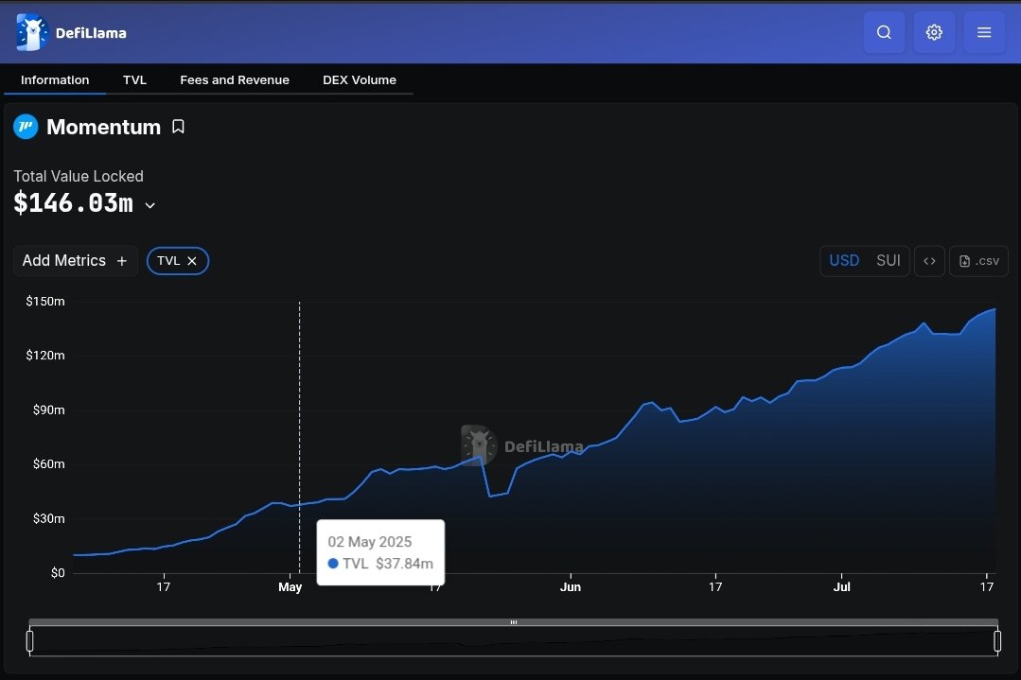Click the Momentum protocol logo
The image size is (1021, 680).
tap(26, 126)
